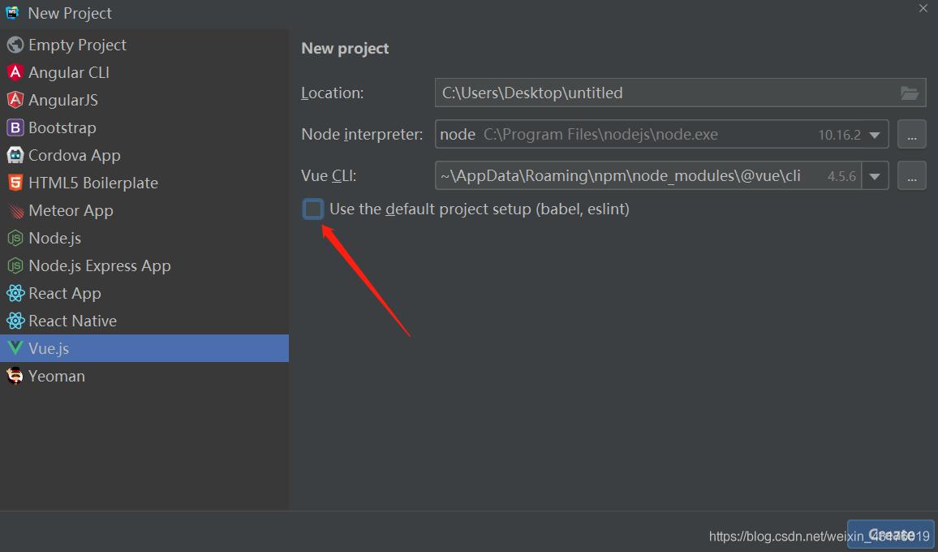Select Empty Project type
Image resolution: width=938 pixels, height=552 pixels.
click(x=77, y=45)
